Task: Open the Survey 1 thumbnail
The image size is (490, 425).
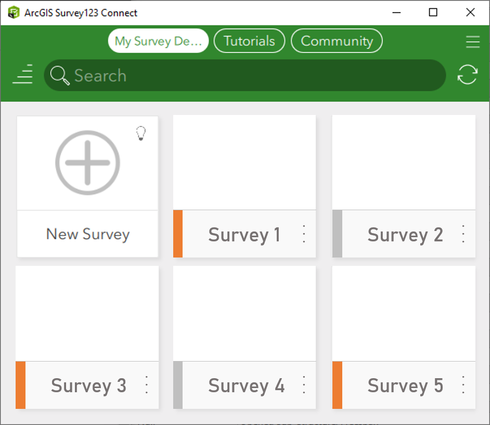Action: 244,162
